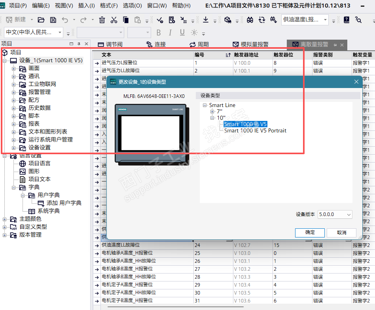Open the 插入(I) menu
Image resolution: width=375 pixels, height=310 pixels.
click(86, 6)
